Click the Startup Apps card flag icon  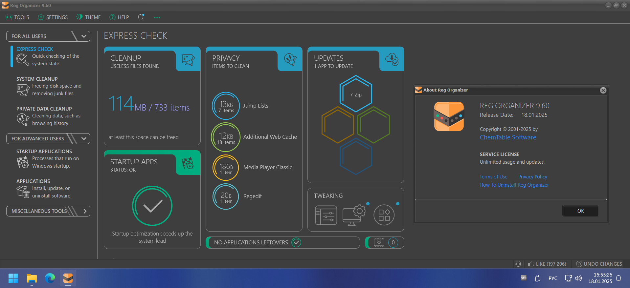pos(188,163)
